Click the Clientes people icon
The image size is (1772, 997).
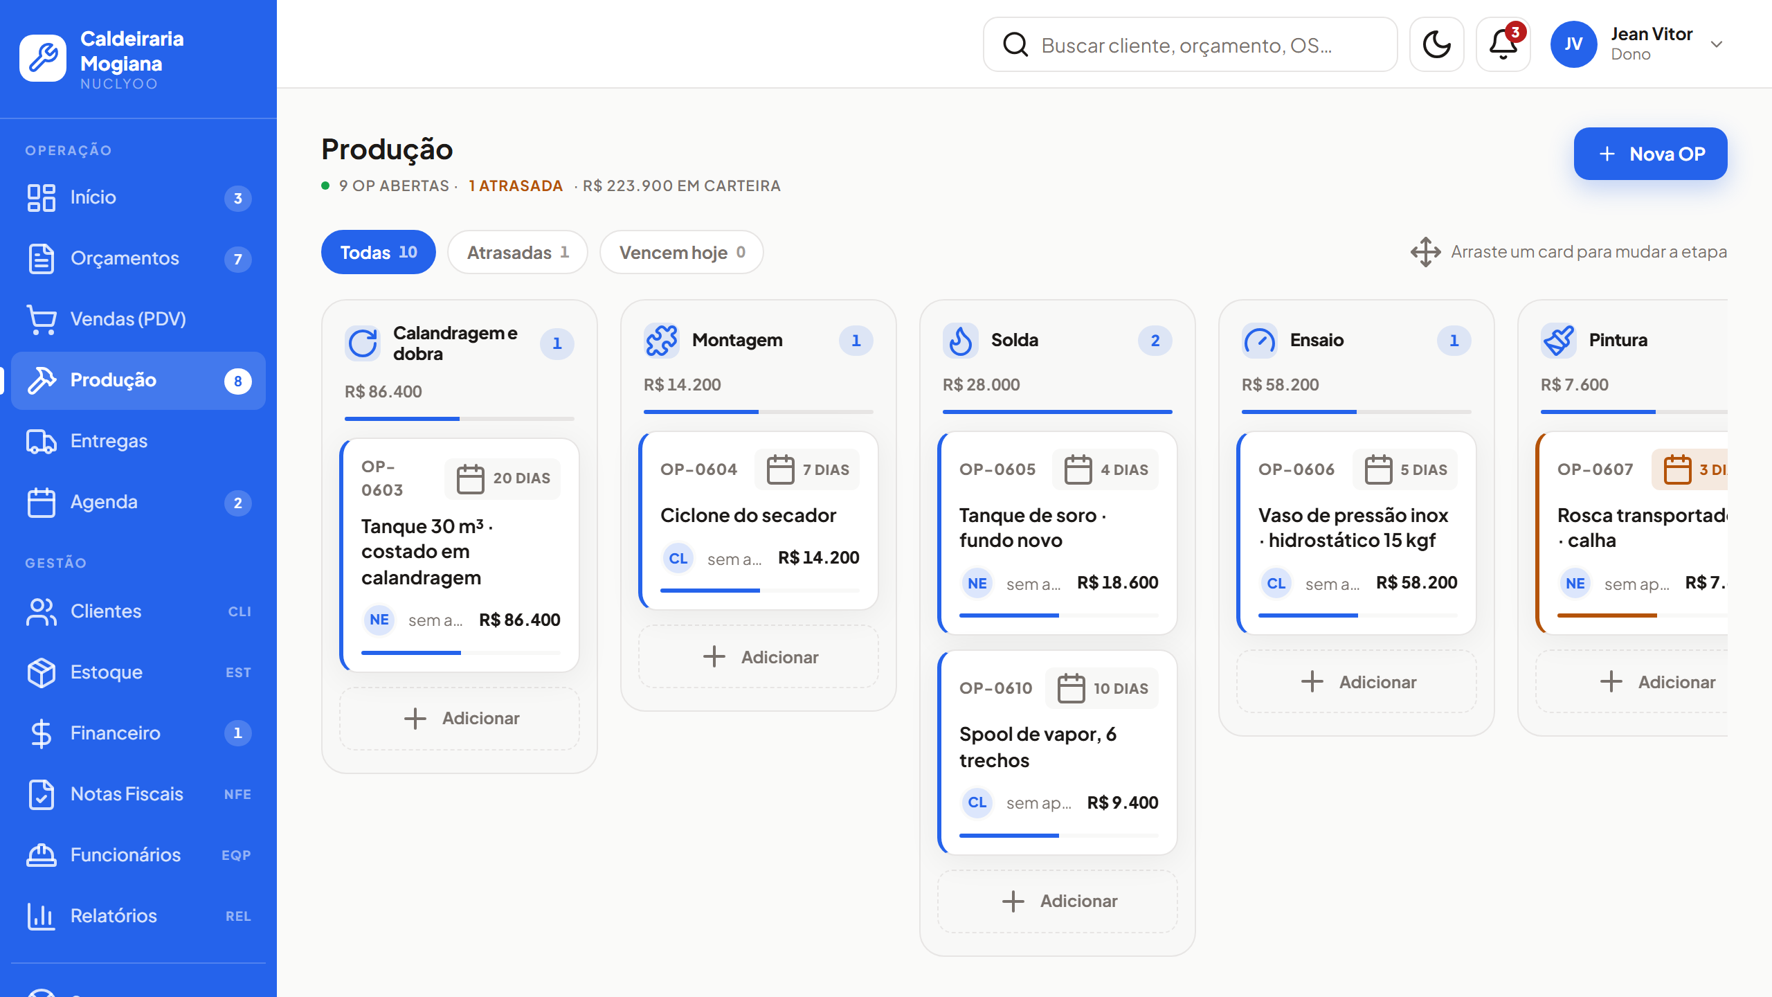(x=42, y=611)
